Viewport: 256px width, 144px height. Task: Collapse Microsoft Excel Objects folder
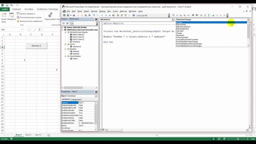click(66, 32)
